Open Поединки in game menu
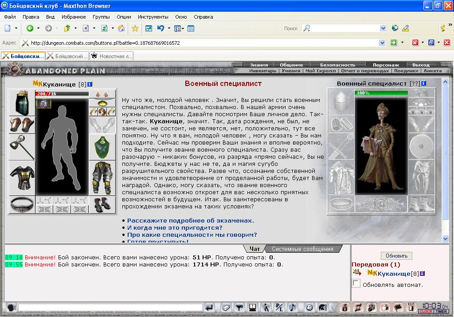Image resolution: width=454 pixels, height=317 pixels. 406,70
